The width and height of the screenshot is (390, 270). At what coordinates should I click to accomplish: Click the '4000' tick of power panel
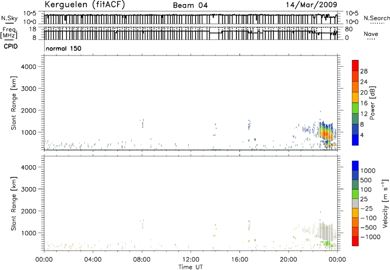click(x=29, y=67)
